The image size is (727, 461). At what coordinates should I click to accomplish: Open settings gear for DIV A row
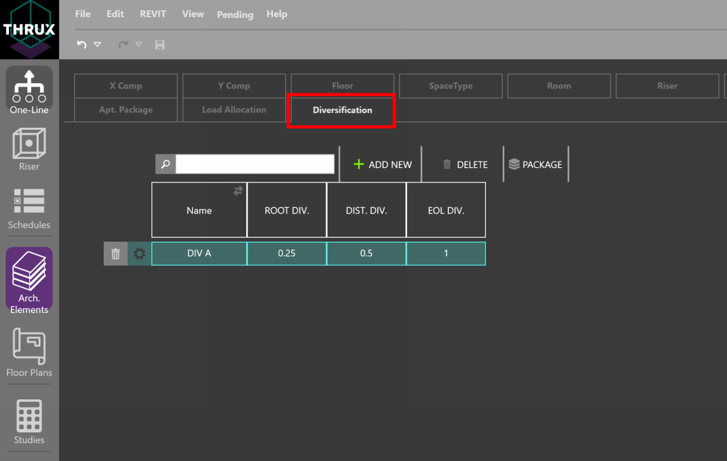pyautogui.click(x=139, y=254)
